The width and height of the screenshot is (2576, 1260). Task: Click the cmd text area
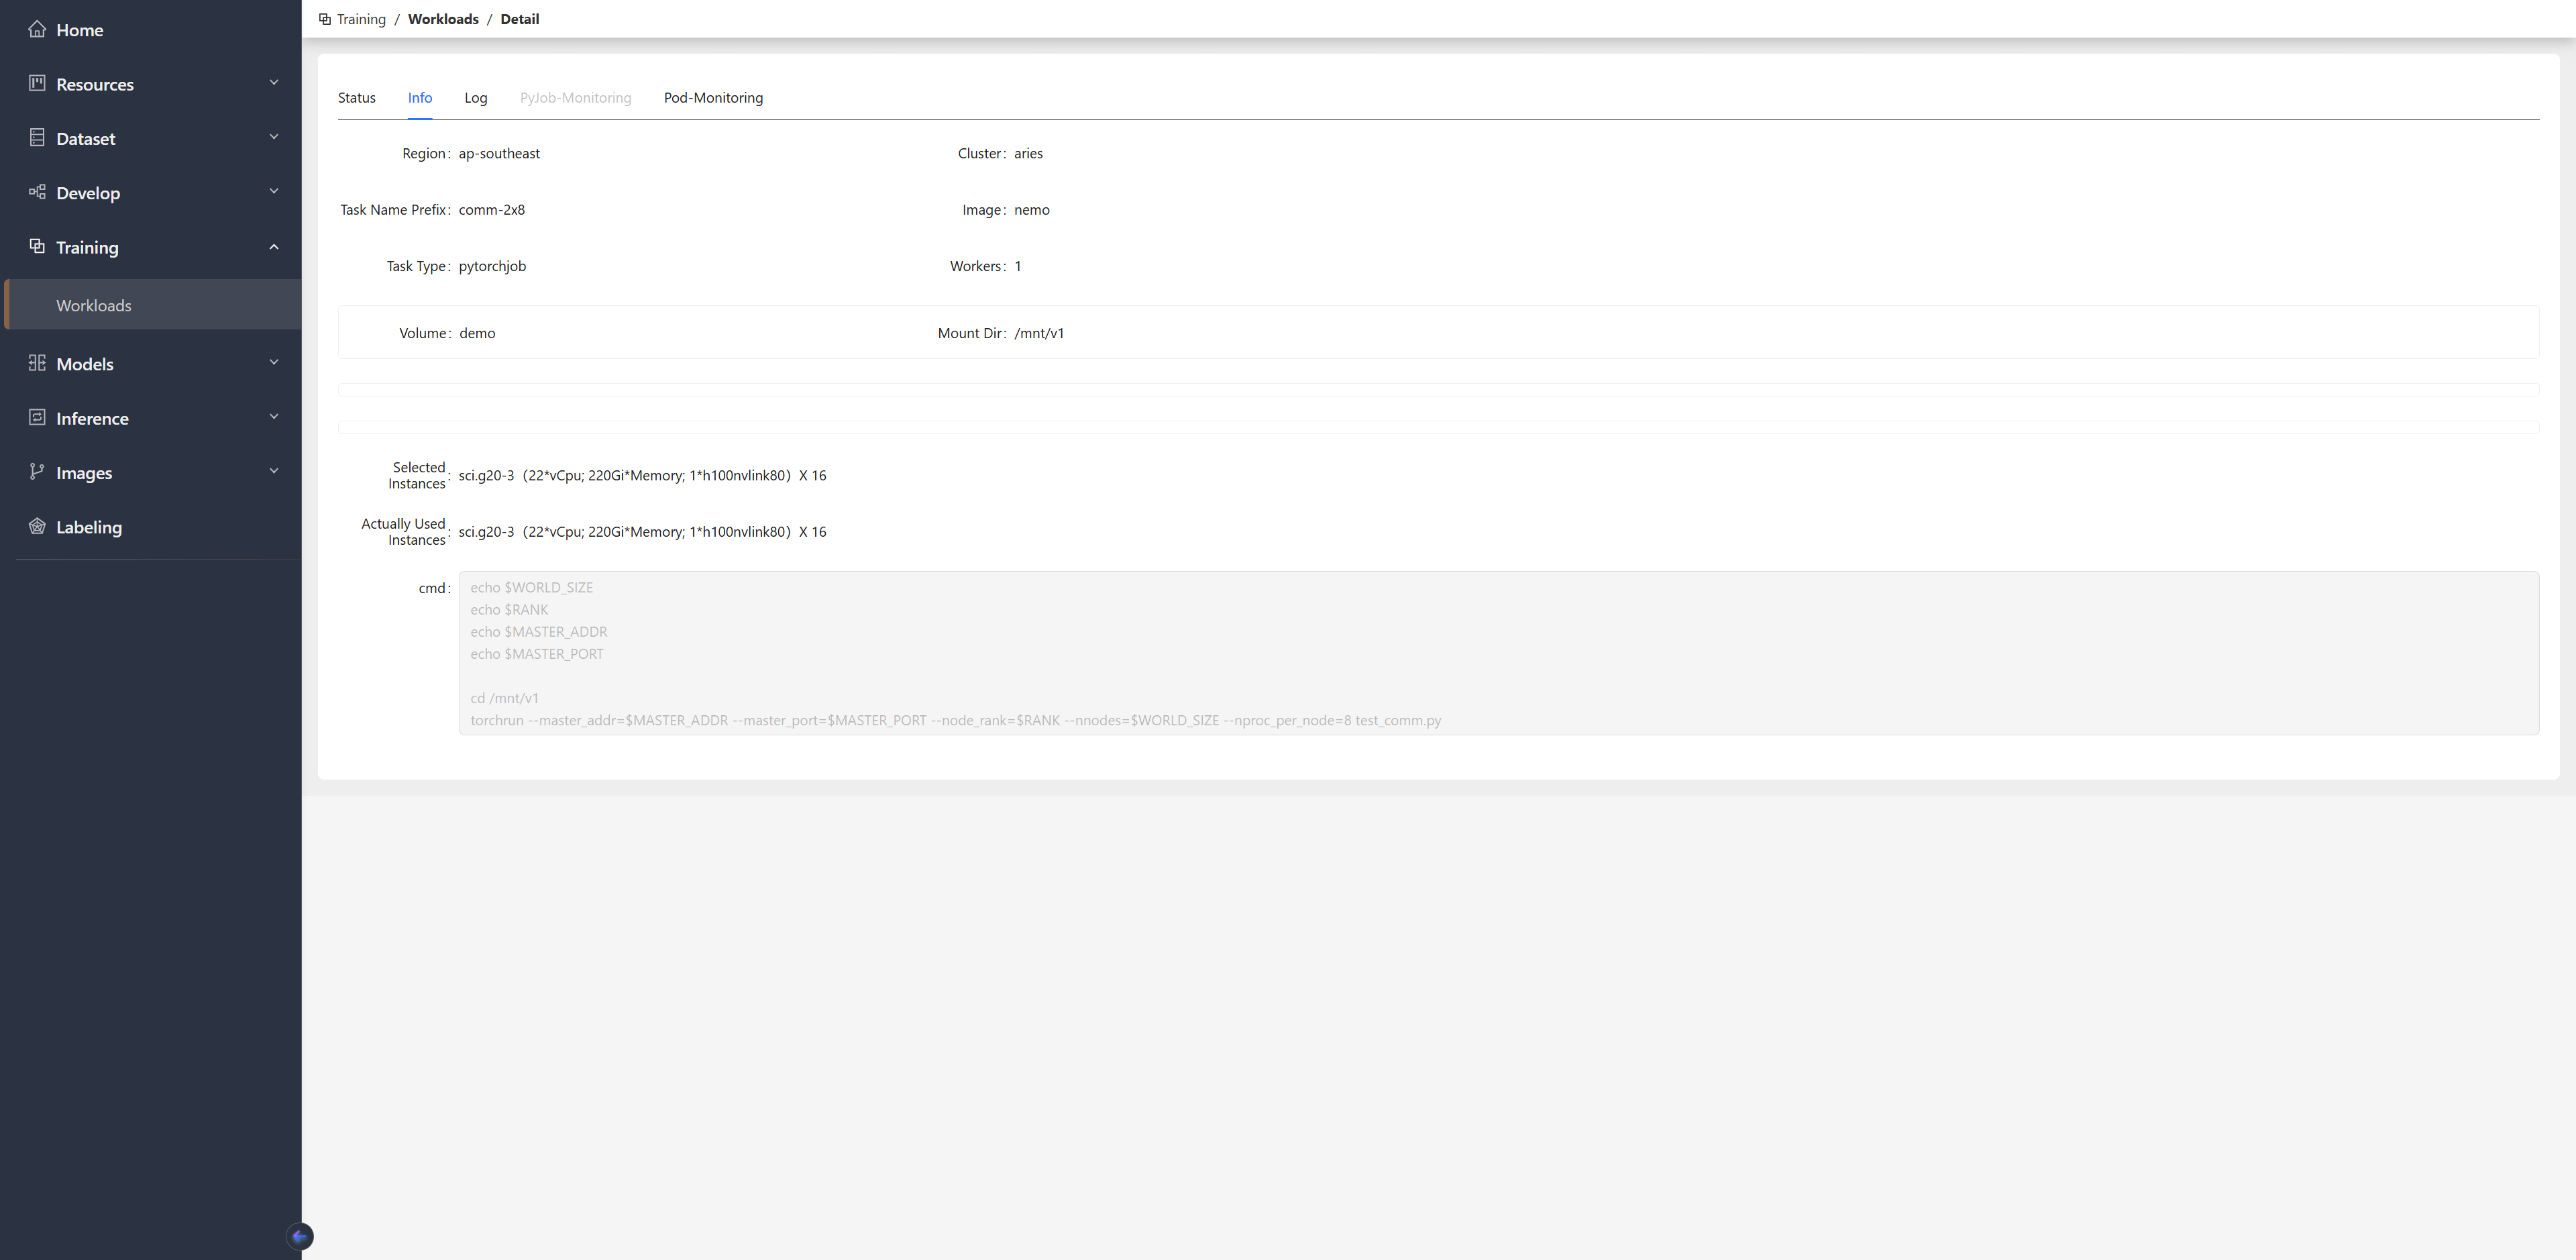point(1498,653)
